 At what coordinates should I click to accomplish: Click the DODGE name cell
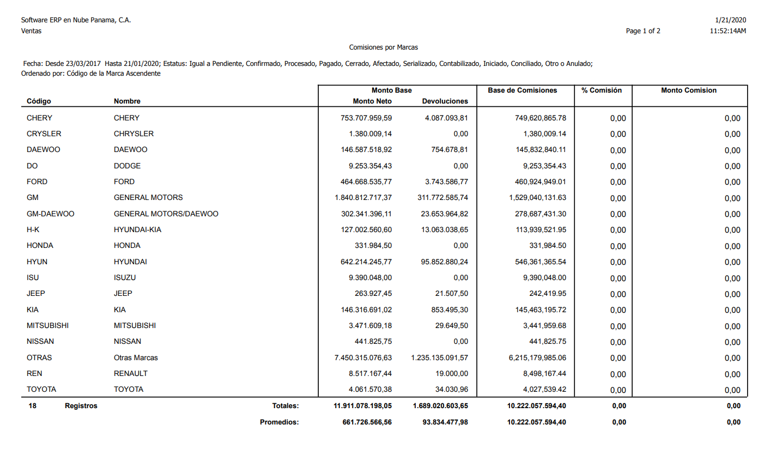pos(127,166)
